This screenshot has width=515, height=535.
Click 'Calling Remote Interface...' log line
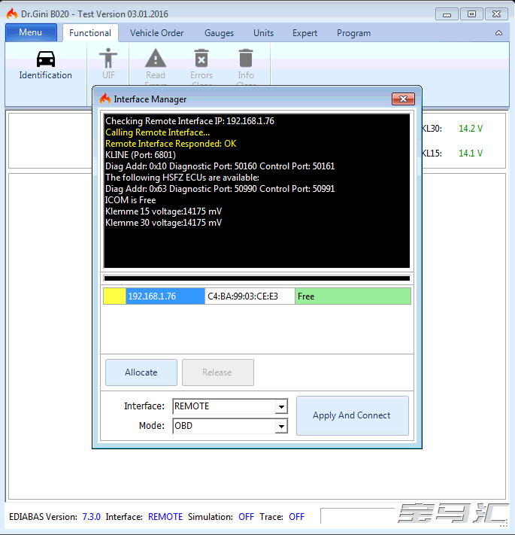click(x=157, y=132)
